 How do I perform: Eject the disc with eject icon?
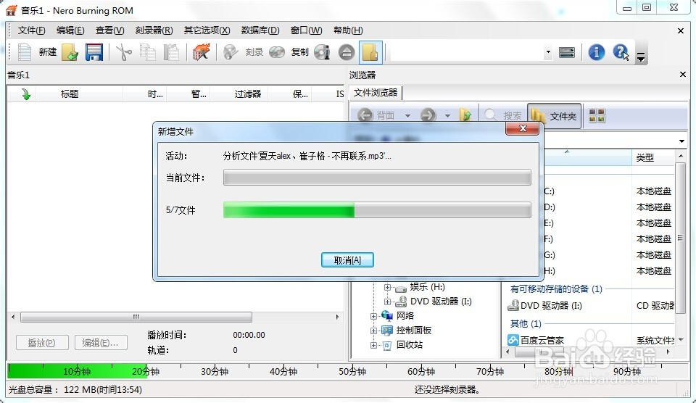(347, 52)
